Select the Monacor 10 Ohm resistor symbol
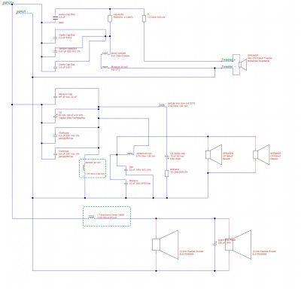The width and height of the screenshot is (301, 289). (166, 173)
